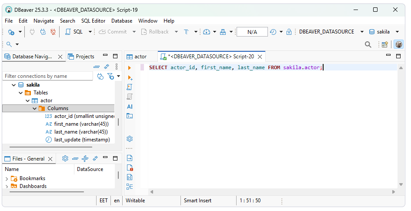
Task: Open the new connection dropdown arrow
Action: 20,32
